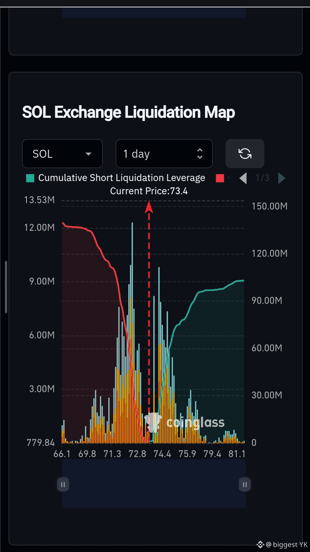Click the Current Price:73.4 label
Image resolution: width=310 pixels, height=552 pixels.
pos(149,191)
